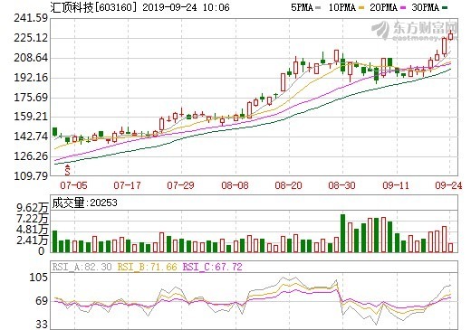Click the 08-08 date axis label

[235, 185]
